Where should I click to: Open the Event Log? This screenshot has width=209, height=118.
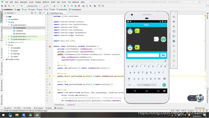tap(200, 108)
